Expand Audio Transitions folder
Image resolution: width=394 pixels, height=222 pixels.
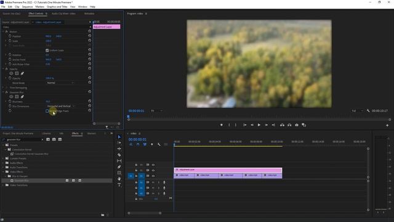click(x=3, y=167)
